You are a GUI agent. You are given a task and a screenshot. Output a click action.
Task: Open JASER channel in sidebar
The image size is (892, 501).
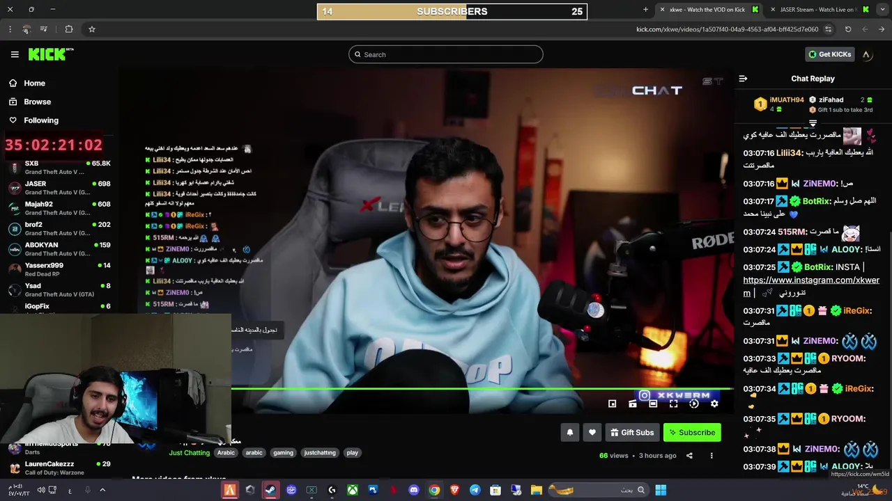pyautogui.click(x=59, y=188)
